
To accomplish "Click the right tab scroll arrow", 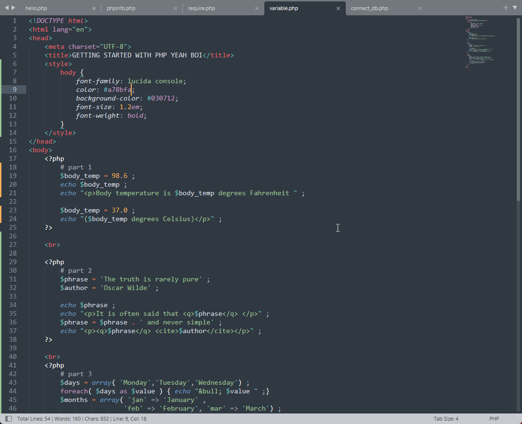I will point(13,8).
